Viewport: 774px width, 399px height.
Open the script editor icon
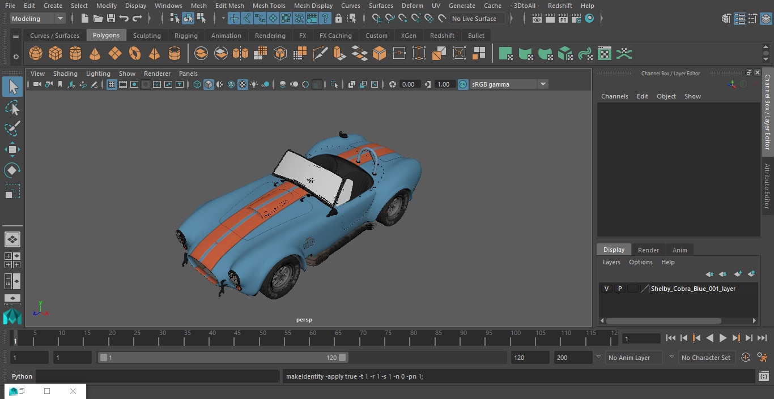coord(763,376)
